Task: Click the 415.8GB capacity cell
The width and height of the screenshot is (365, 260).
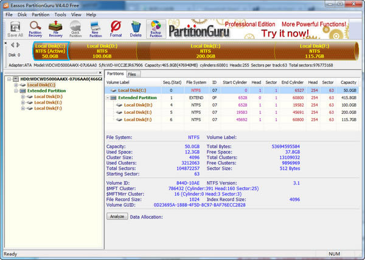Action: (349, 98)
